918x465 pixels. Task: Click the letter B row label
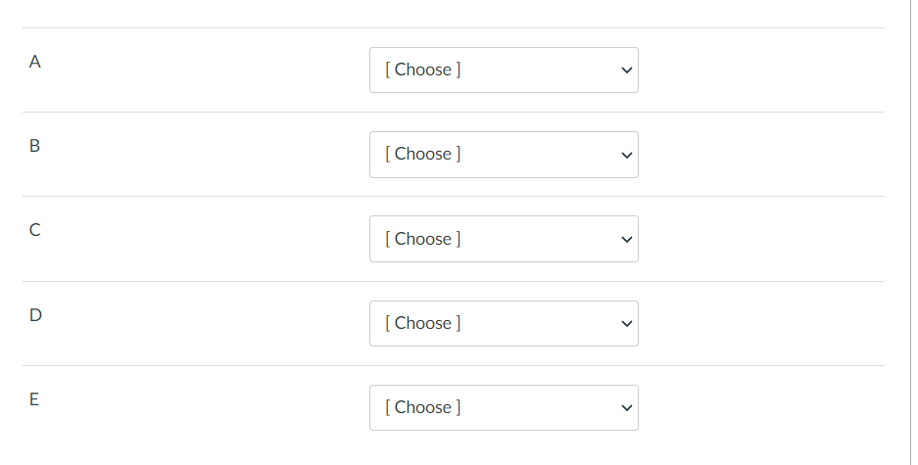point(35,146)
